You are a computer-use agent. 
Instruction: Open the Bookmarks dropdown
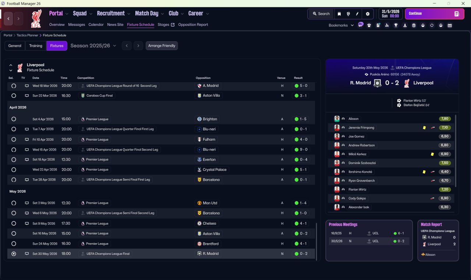[341, 25]
